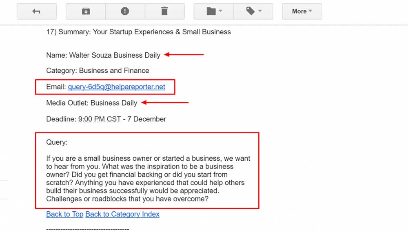Click the Name: Walter Souza Business Daily line

coord(103,55)
